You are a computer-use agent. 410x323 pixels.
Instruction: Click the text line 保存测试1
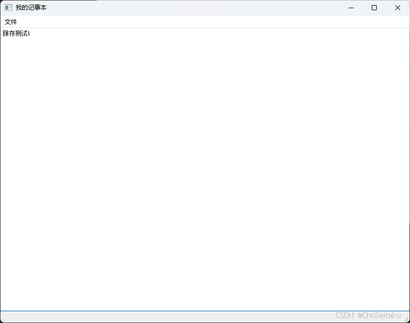16,33
